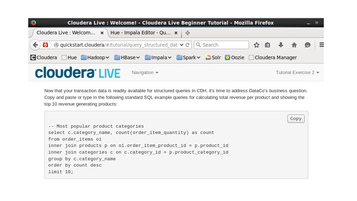
Task: Show bookmarks list icon
Action: coord(267,45)
